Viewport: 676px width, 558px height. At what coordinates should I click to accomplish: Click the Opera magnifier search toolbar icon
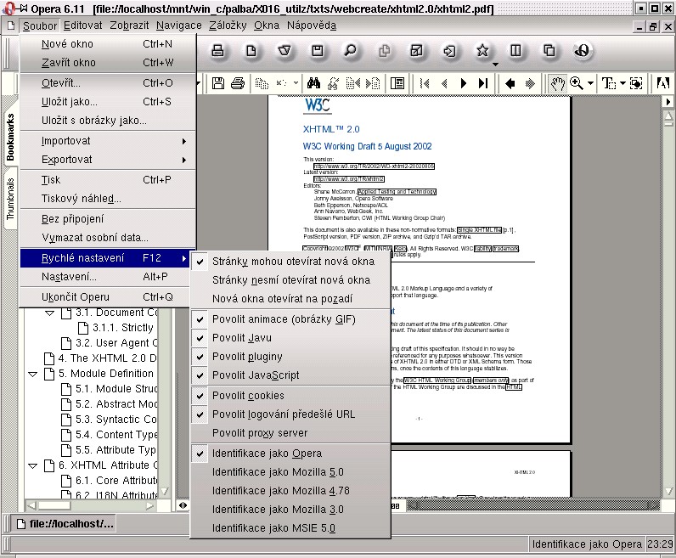click(351, 51)
